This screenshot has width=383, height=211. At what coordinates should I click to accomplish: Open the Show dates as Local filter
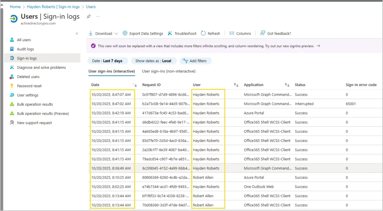153,61
